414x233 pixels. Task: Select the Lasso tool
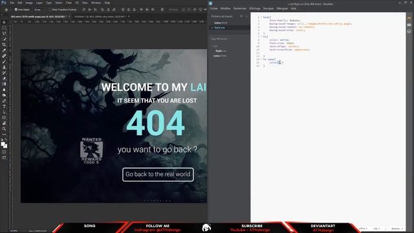[x=4, y=33]
